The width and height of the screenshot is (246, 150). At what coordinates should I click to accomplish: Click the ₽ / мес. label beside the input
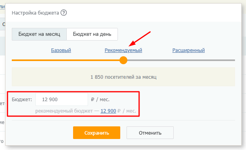tap(100, 100)
